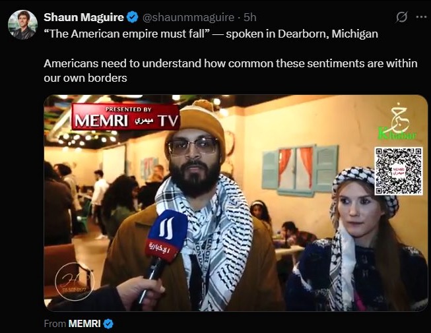
Task: Click the tweet text about Dearborn, Michigan
Action: [211, 34]
